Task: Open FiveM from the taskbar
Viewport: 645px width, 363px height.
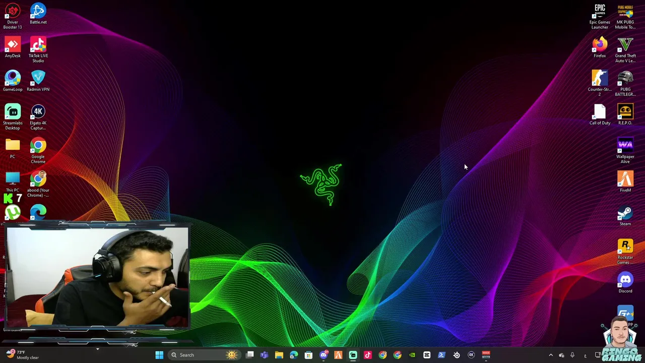Action: pyautogui.click(x=338, y=355)
